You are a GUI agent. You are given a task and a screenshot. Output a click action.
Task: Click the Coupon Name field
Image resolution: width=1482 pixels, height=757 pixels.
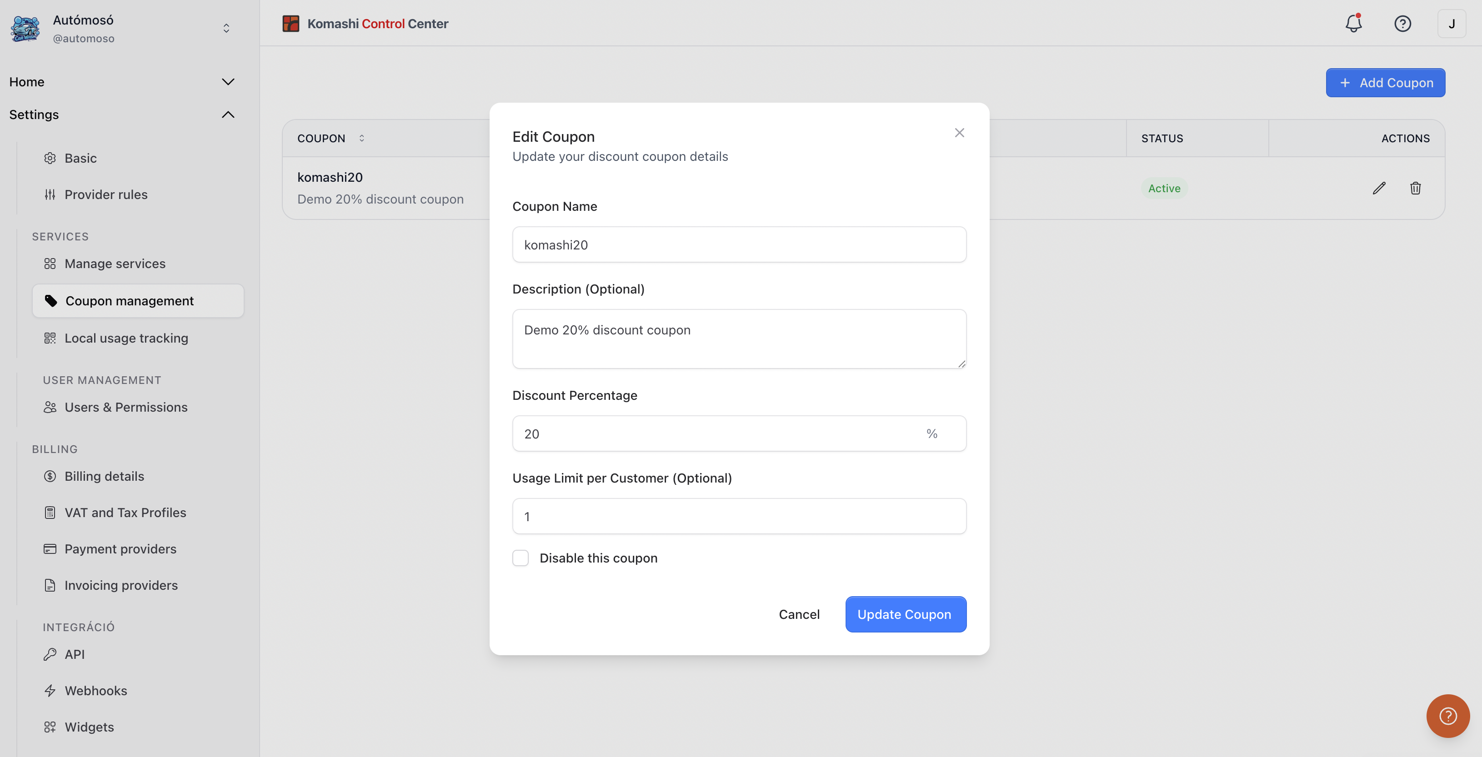point(739,244)
